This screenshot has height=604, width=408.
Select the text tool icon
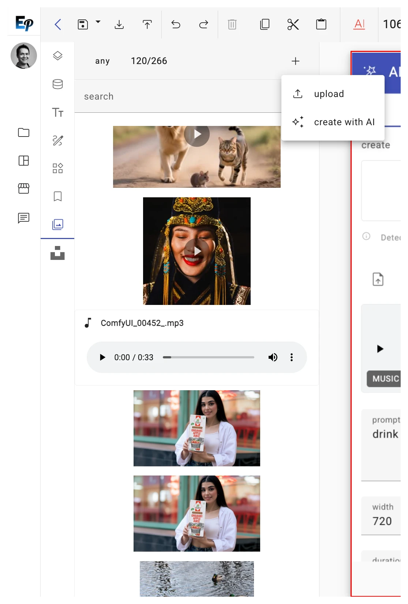(x=58, y=112)
